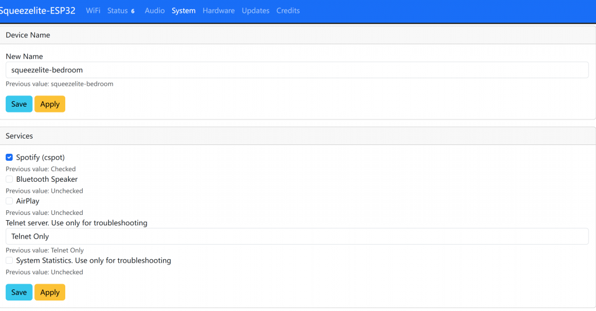
Task: Click the New Name text field
Action: pos(297,70)
